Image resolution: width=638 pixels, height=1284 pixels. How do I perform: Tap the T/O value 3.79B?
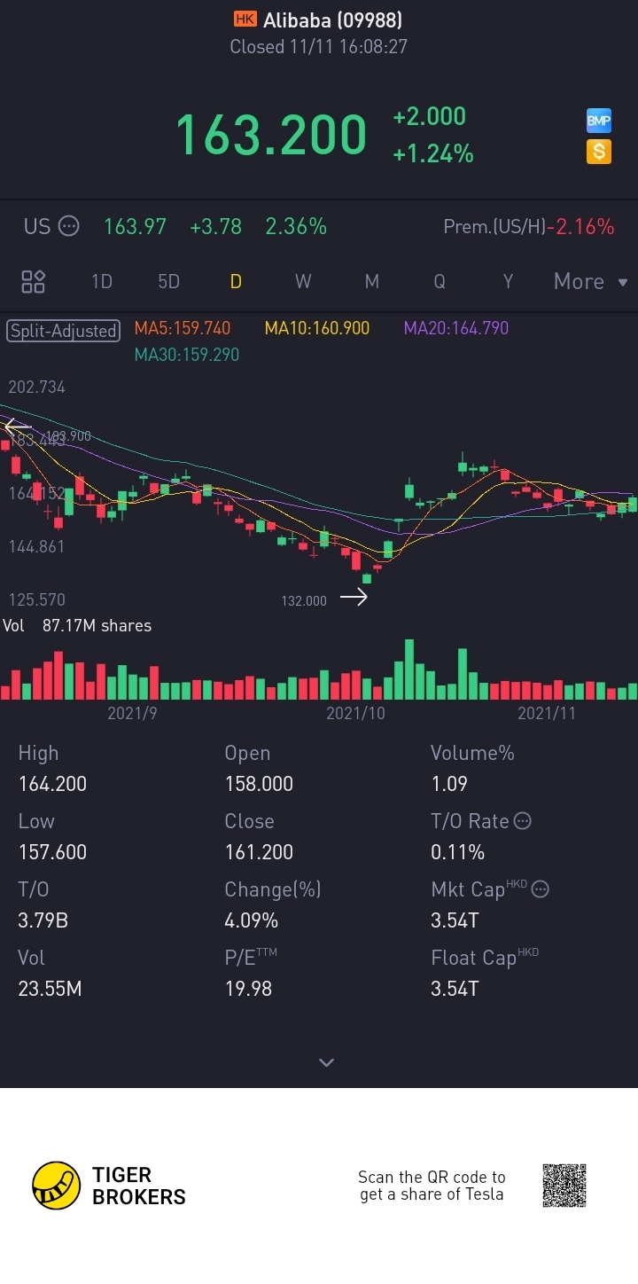tap(43, 920)
